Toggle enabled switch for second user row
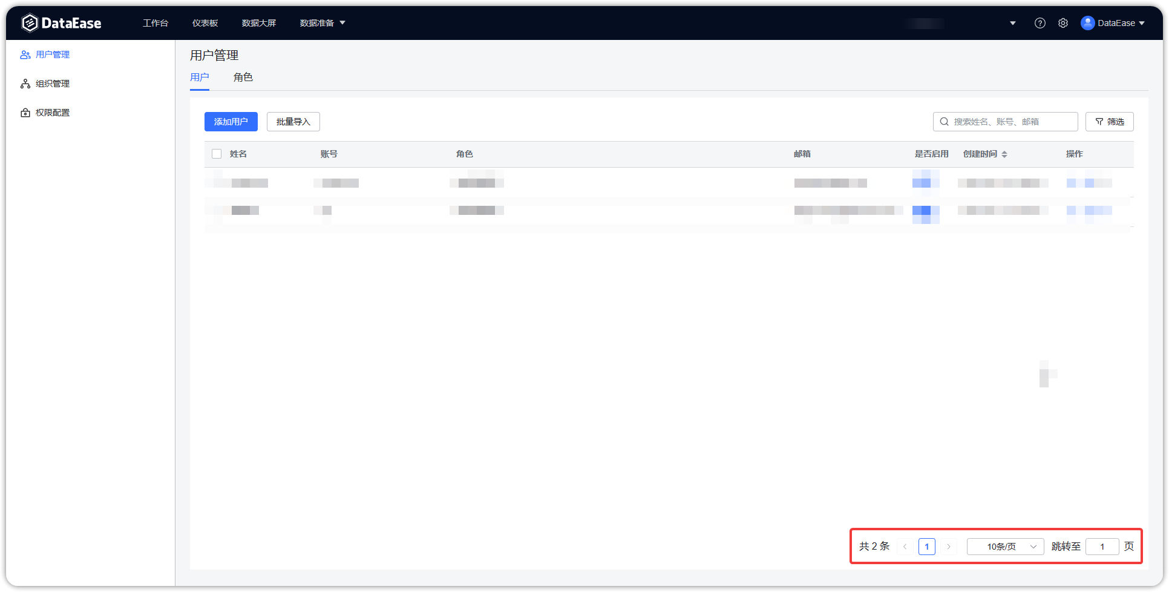The height and width of the screenshot is (592, 1169). 926,213
